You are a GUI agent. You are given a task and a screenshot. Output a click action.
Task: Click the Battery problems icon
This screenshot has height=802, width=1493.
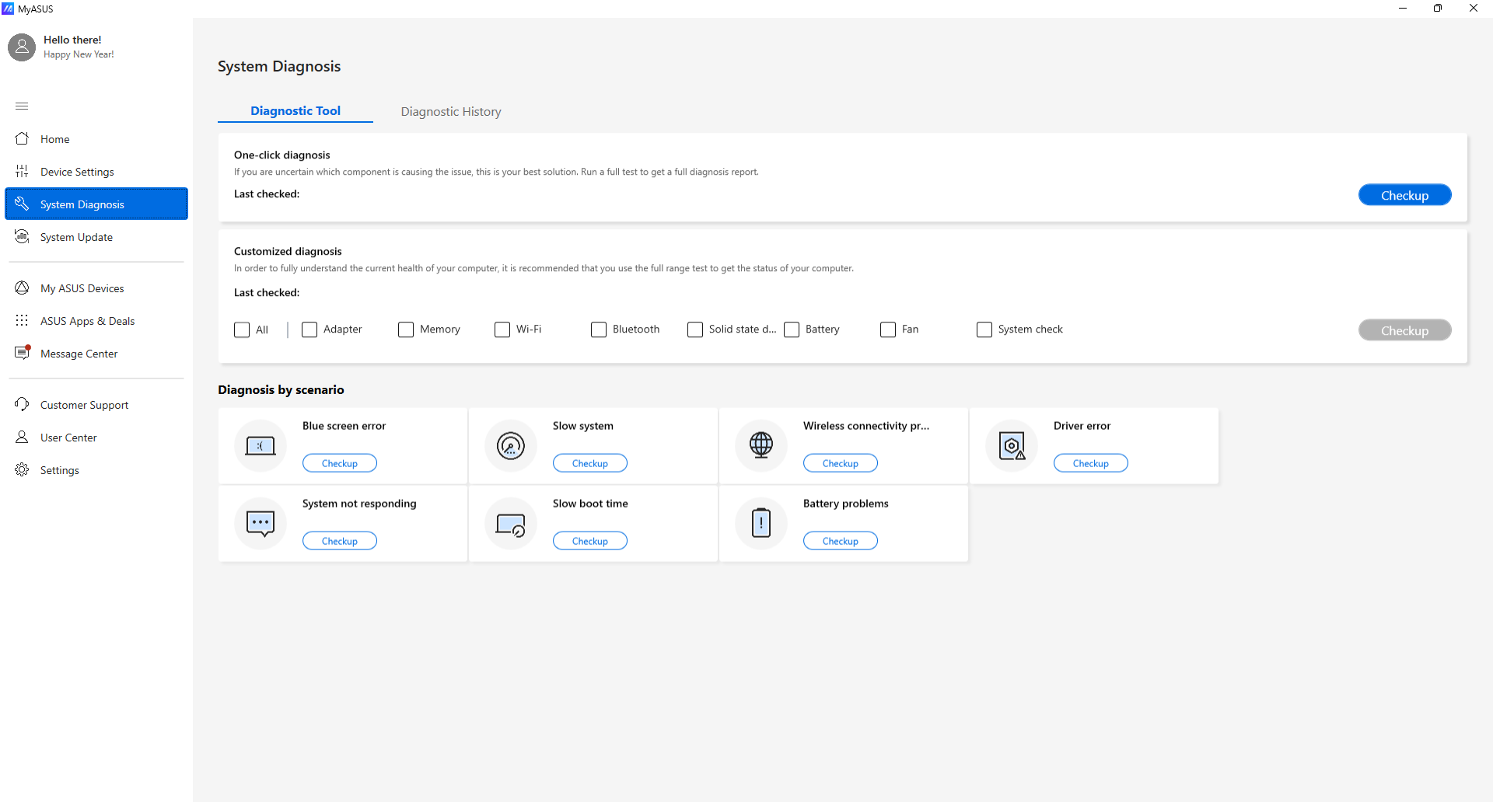(x=761, y=524)
